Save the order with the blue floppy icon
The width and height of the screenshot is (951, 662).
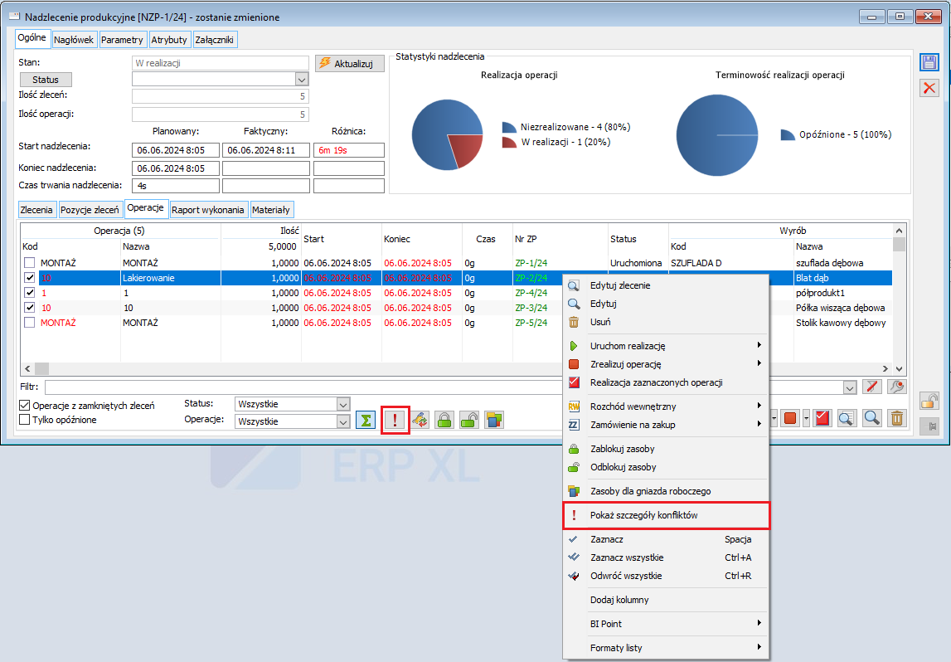929,62
